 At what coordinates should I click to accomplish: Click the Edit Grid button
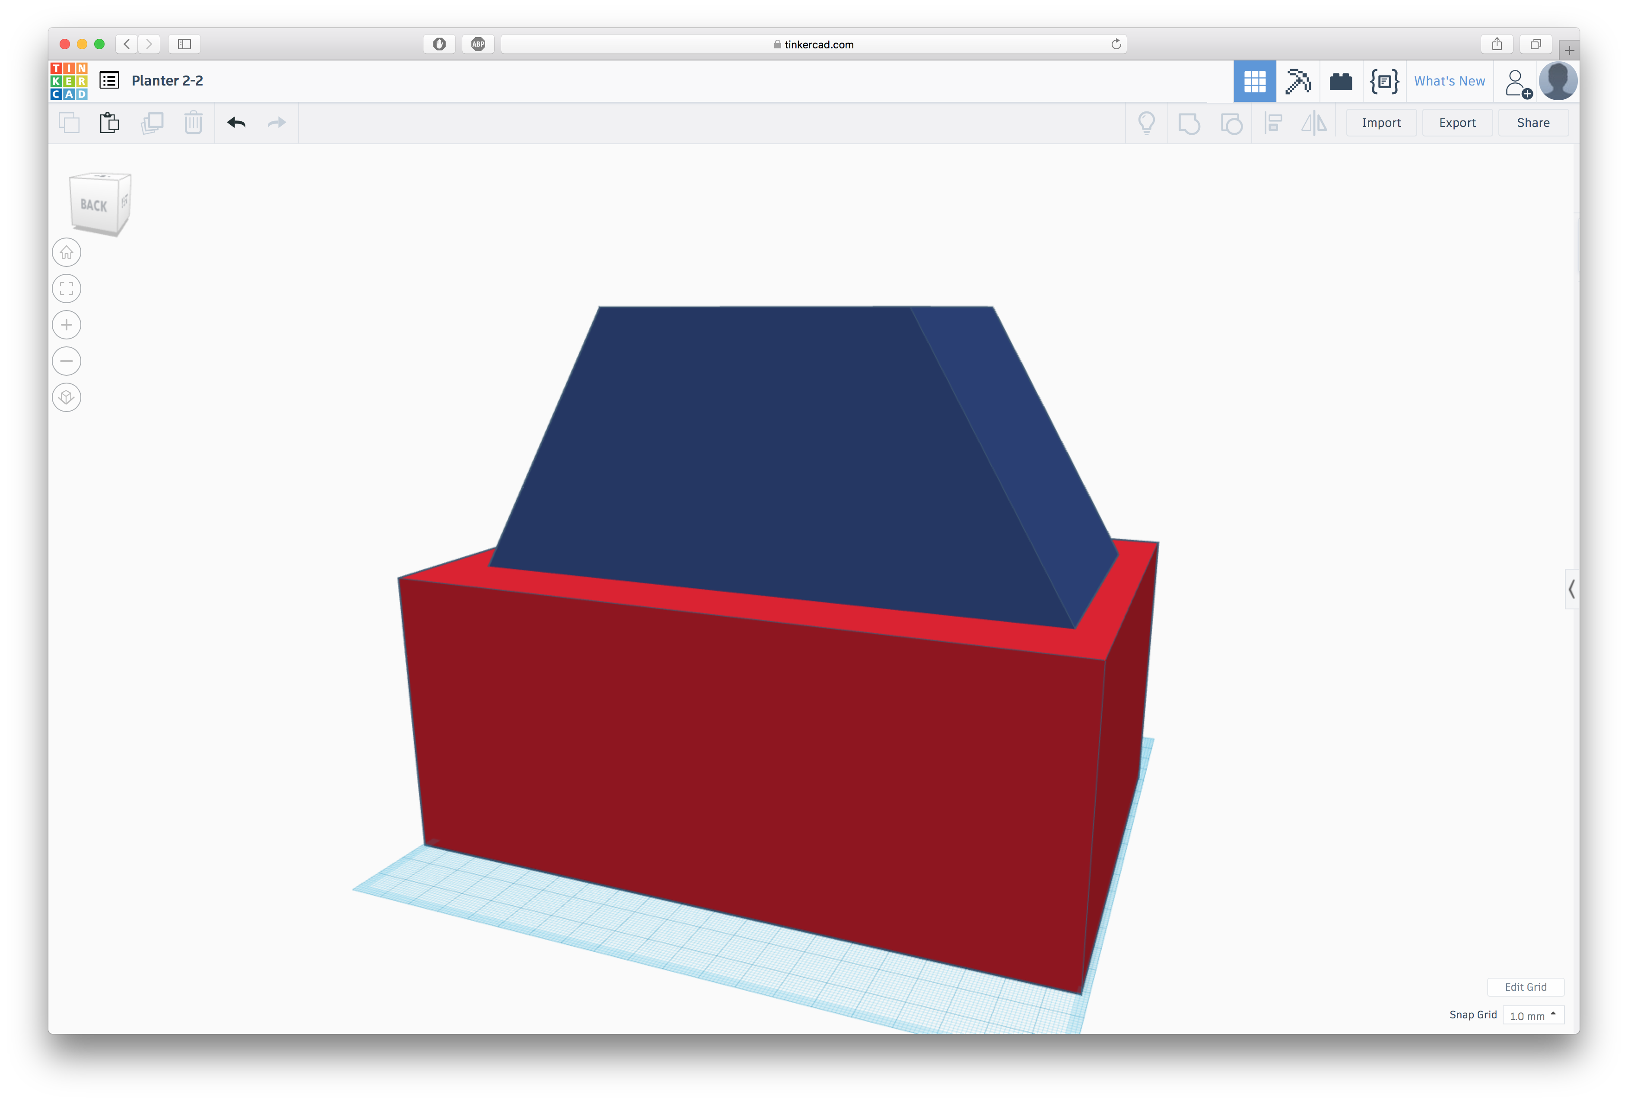[1525, 987]
